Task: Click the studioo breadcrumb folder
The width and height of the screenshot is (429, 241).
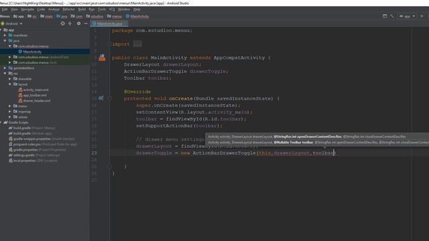Action: [95, 16]
